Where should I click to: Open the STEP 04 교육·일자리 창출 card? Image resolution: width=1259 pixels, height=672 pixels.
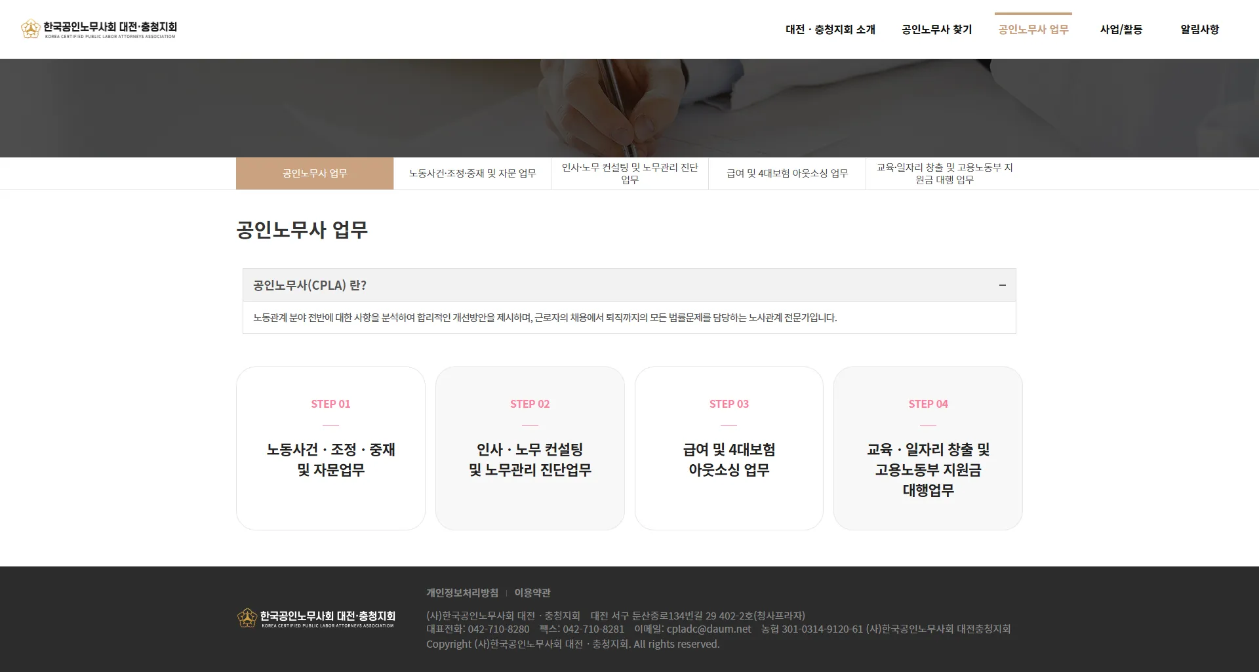point(928,448)
